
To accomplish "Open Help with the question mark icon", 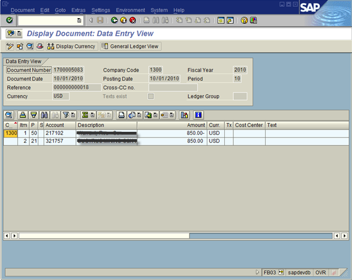I will coord(244,20).
